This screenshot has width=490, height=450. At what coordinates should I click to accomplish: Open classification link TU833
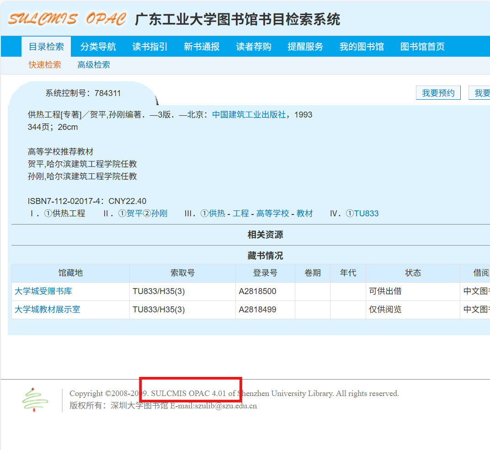click(x=366, y=214)
